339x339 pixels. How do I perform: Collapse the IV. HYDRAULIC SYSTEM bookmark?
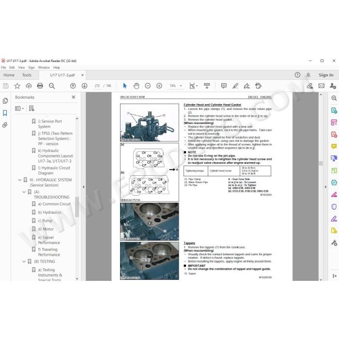coord(20,180)
